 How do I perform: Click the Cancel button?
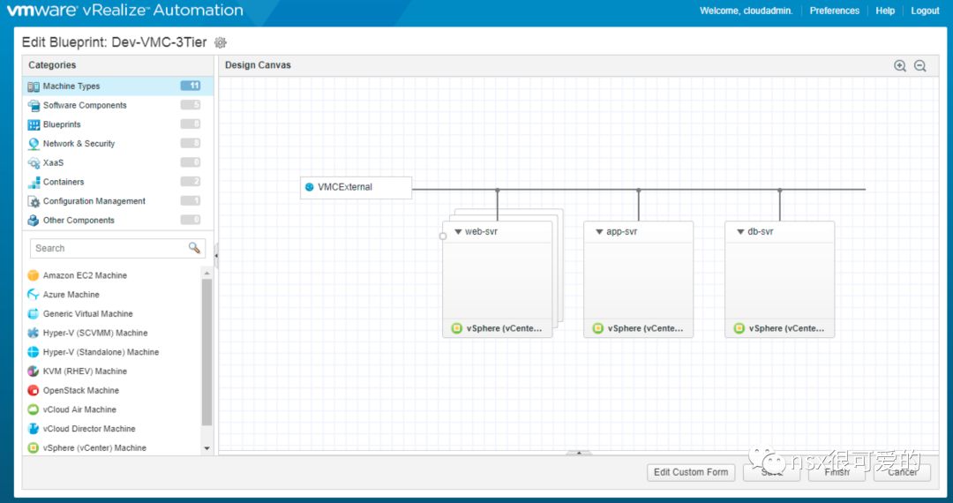click(902, 472)
